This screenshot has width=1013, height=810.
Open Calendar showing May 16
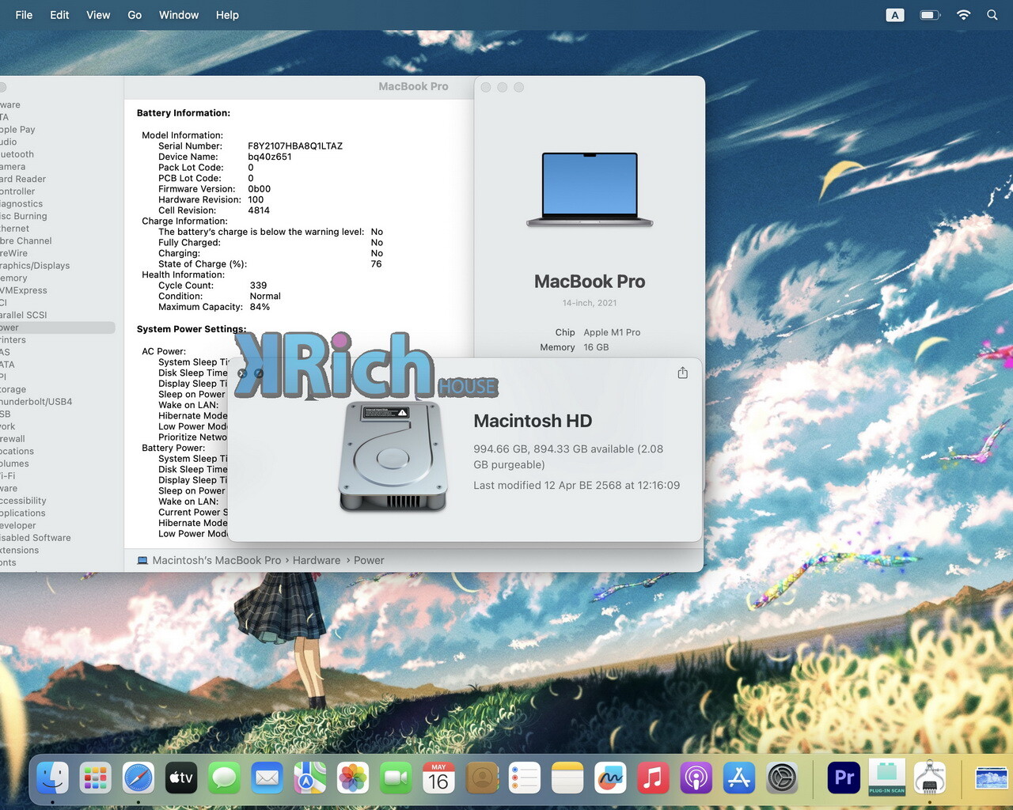438,778
